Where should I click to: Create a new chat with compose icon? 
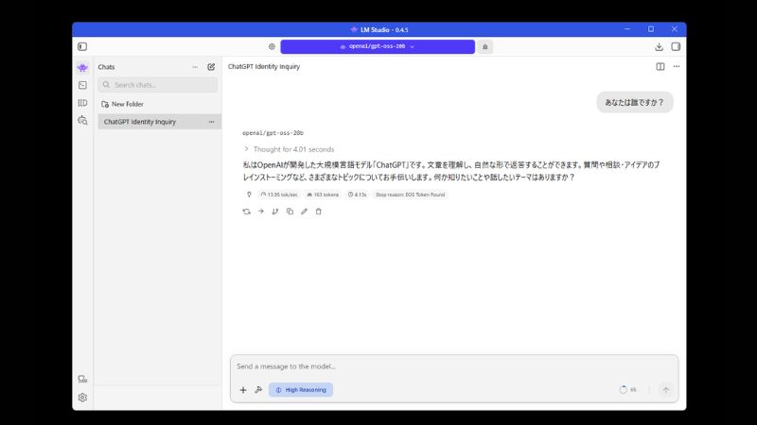211,67
